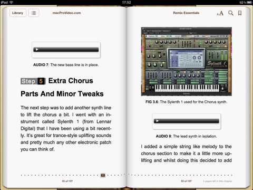
Task: Bookmark this page with the ribbon icon
Action: pyautogui.click(x=240, y=13)
